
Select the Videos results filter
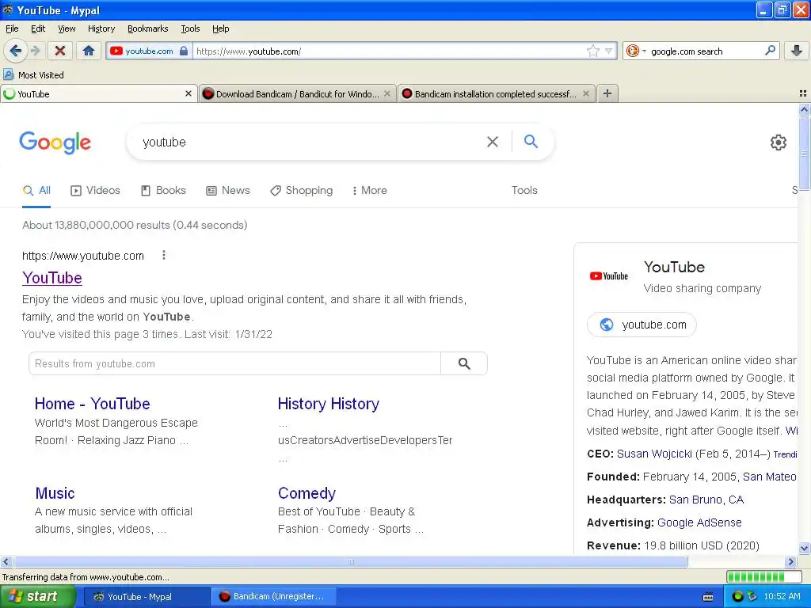pyautogui.click(x=95, y=190)
